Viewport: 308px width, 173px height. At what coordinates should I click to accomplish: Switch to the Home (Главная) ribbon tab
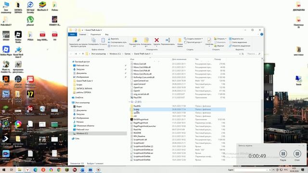82,35
